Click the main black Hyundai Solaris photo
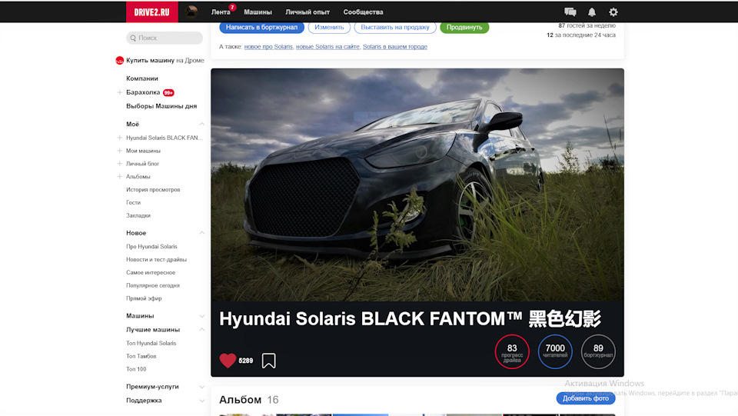Viewport: 738px width, 416px height. [x=417, y=185]
